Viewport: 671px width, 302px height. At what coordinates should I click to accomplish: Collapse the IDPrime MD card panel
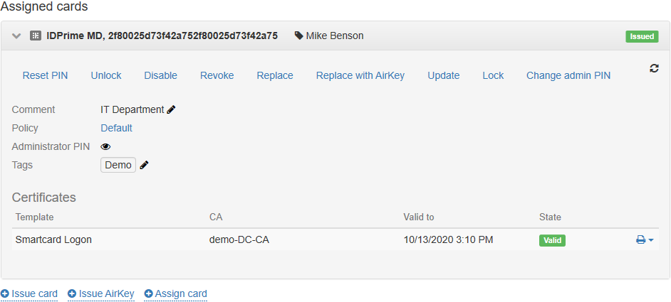click(x=17, y=36)
